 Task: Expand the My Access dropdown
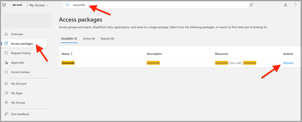coord(39,5)
